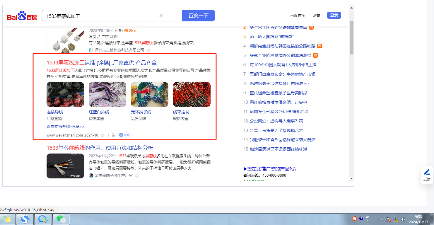Click the 热 badge next to the 高铁站 headline
The width and height of the screenshot is (434, 225).
[x=311, y=27]
